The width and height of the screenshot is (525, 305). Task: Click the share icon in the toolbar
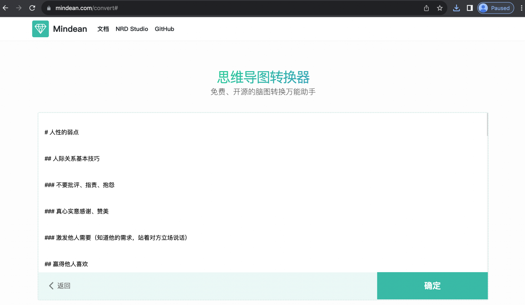426,8
